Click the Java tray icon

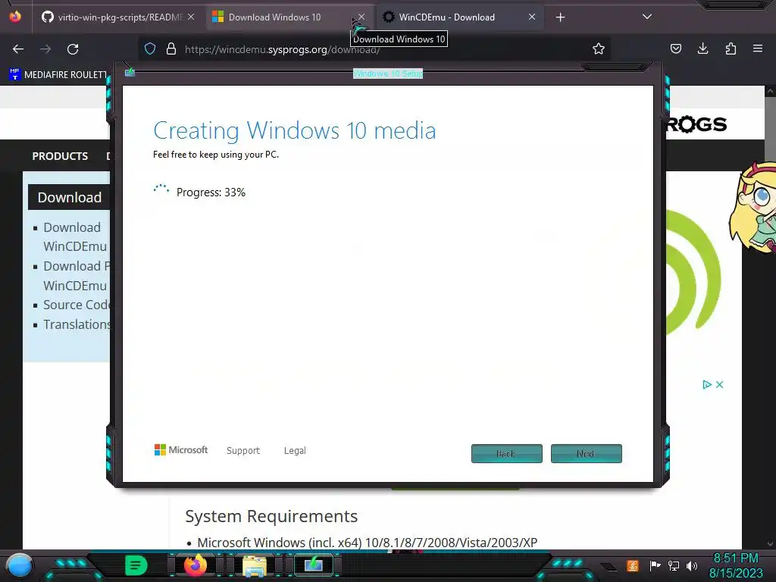coord(633,565)
